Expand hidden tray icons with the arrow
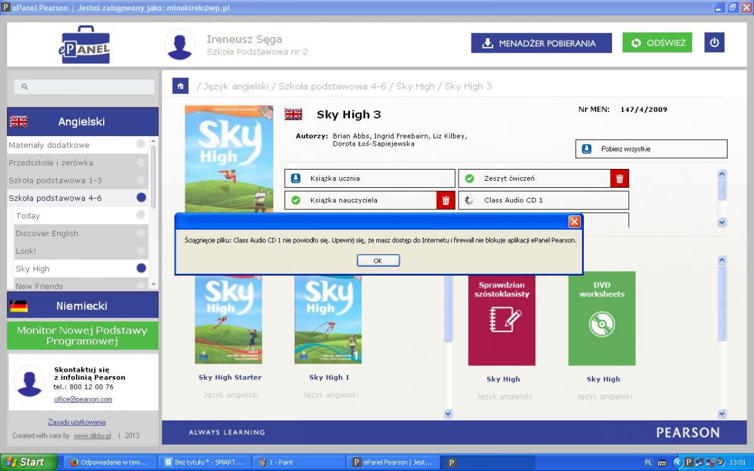 (x=677, y=462)
